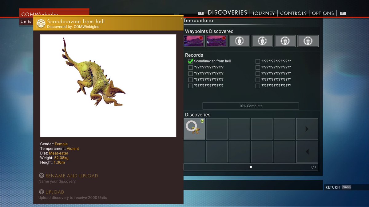
Task: Choose Rename and Upload
Action: [x=72, y=176]
